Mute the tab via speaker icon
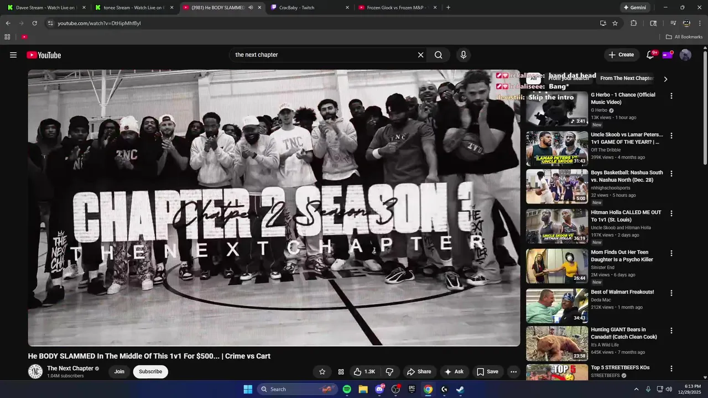Image resolution: width=708 pixels, height=398 pixels. coord(251,8)
